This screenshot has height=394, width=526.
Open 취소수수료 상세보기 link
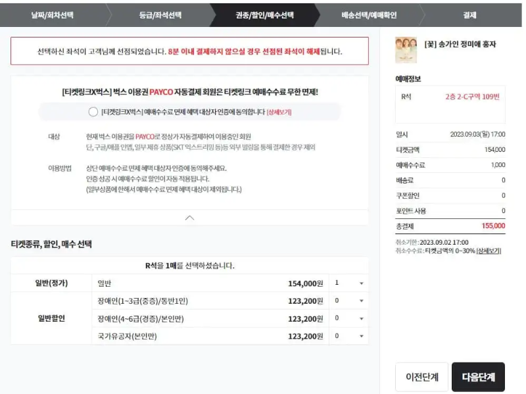(490, 250)
